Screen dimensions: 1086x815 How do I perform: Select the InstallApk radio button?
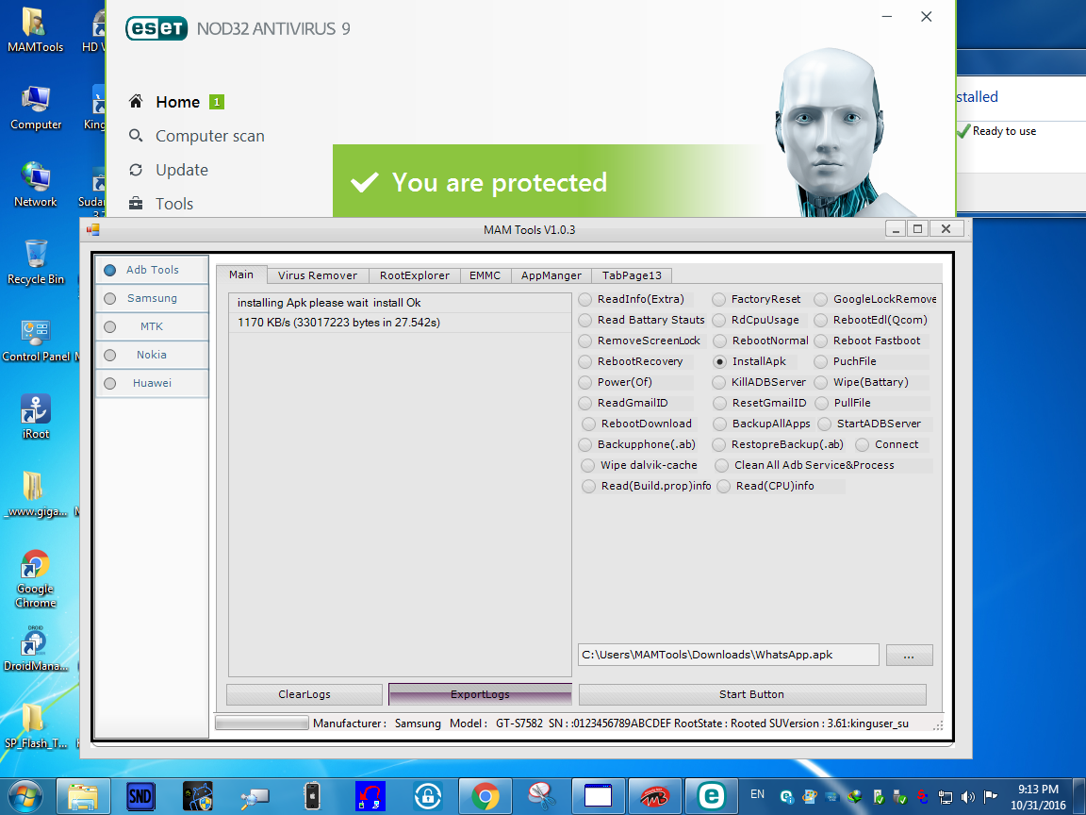pos(719,362)
